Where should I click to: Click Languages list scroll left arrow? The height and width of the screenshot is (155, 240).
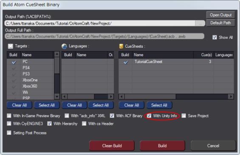(x=65, y=97)
